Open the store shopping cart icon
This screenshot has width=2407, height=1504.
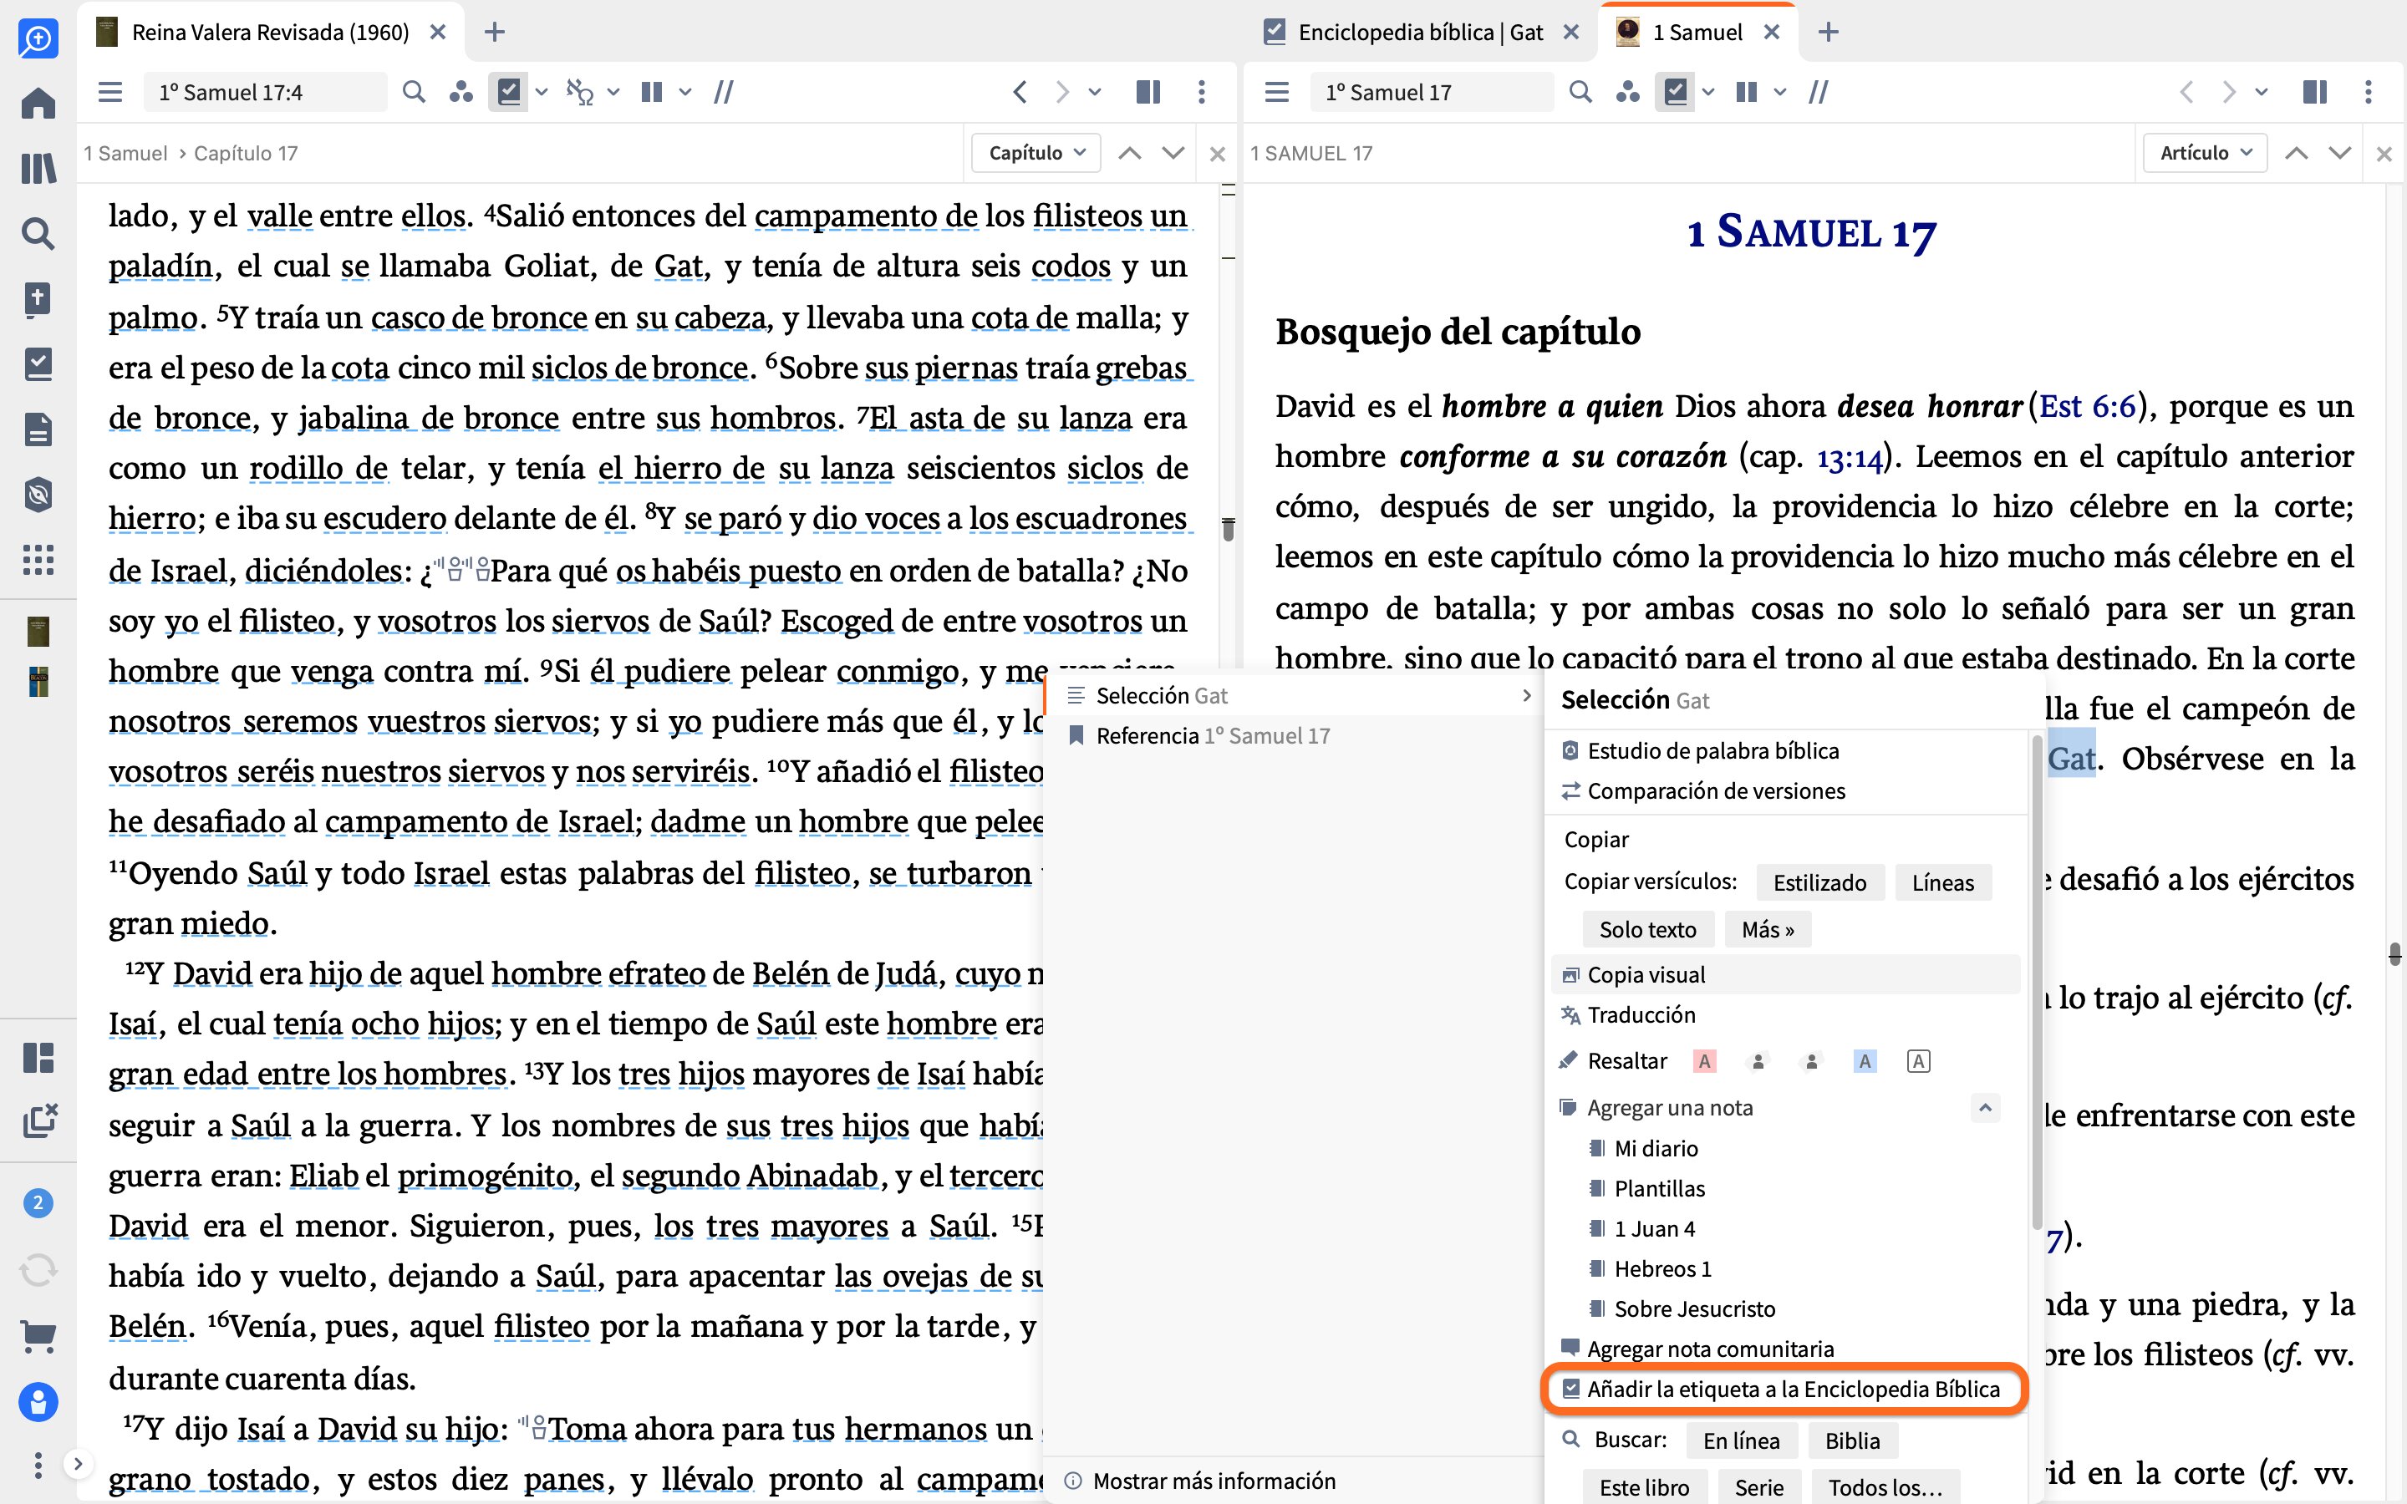tap(38, 1336)
